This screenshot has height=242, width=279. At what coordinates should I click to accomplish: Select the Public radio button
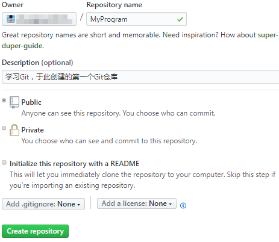tap(4, 100)
